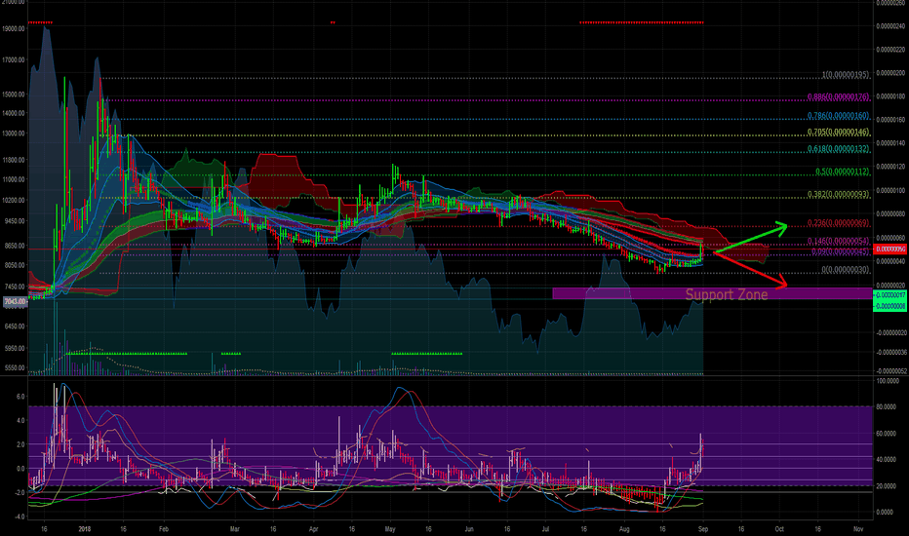The height and width of the screenshot is (536, 909).
Task: Click the 0.09(0.00000045) Fibonacci label
Action: tap(840, 251)
